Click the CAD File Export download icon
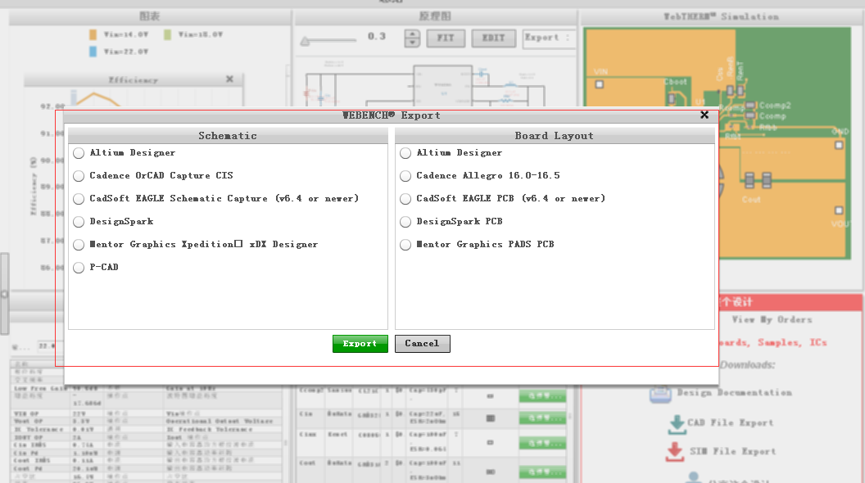This screenshot has height=483, width=865. (x=677, y=423)
